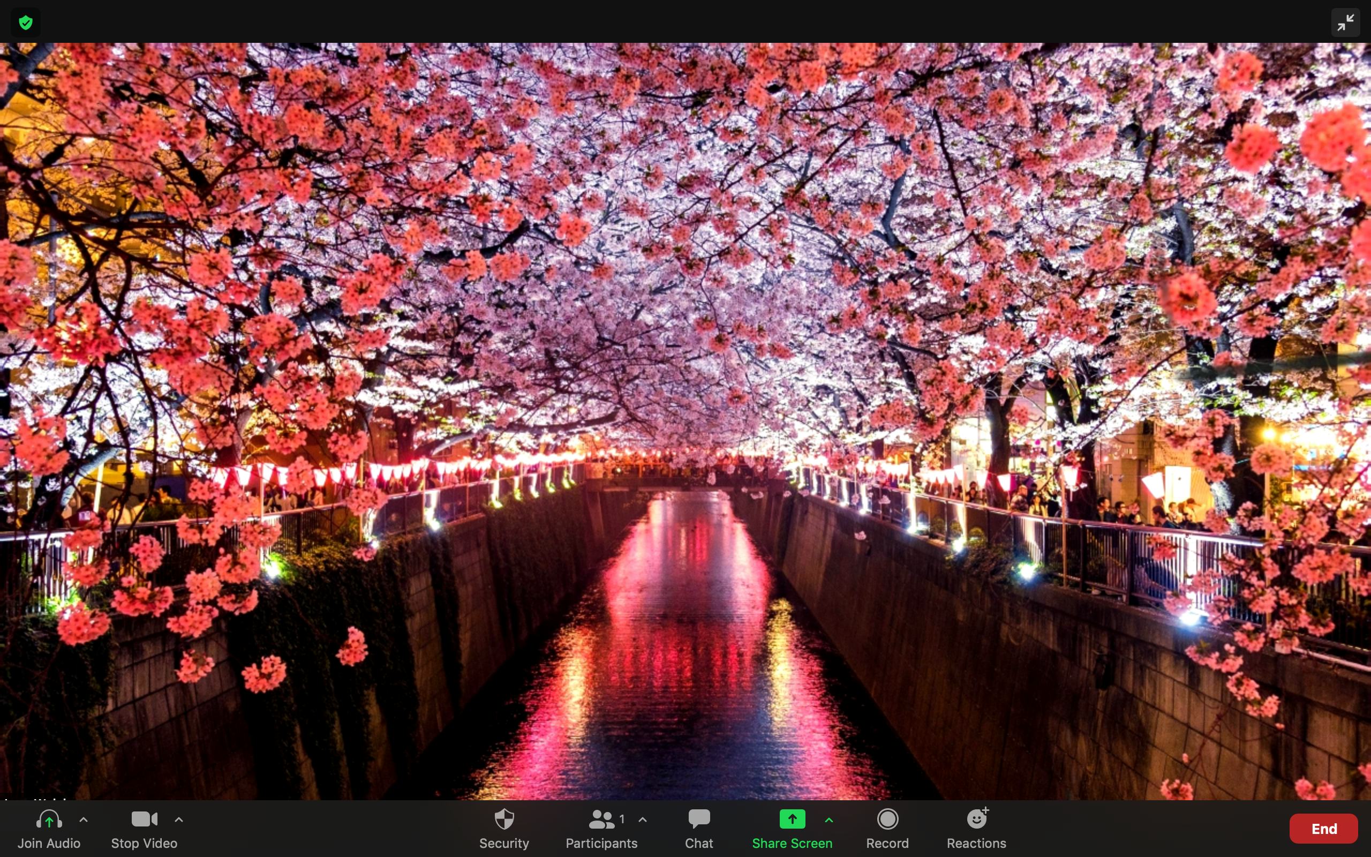The image size is (1371, 857).
Task: Click the Join Audio text label
Action: (x=49, y=844)
